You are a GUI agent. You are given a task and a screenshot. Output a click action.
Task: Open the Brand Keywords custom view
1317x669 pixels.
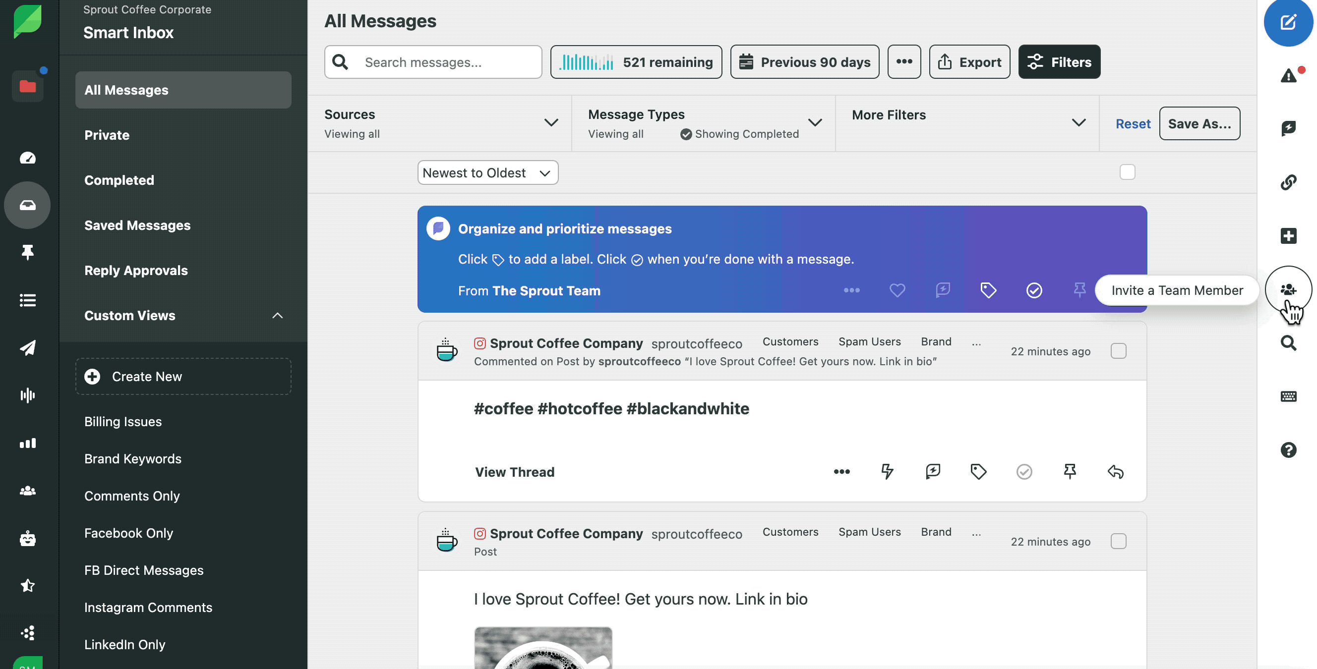133,459
